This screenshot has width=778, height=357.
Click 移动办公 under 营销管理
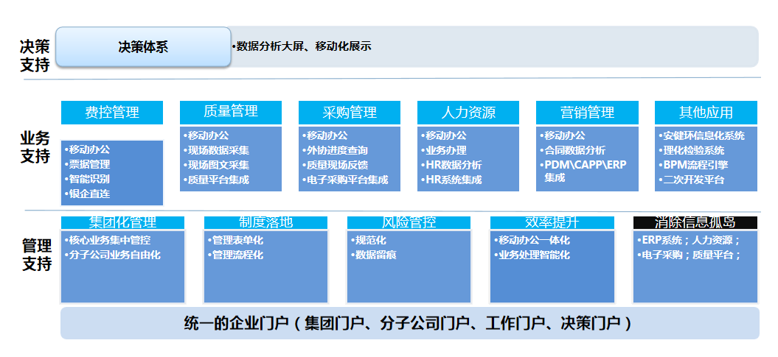point(563,135)
